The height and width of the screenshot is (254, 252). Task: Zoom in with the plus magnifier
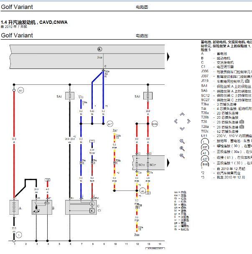(182, 149)
